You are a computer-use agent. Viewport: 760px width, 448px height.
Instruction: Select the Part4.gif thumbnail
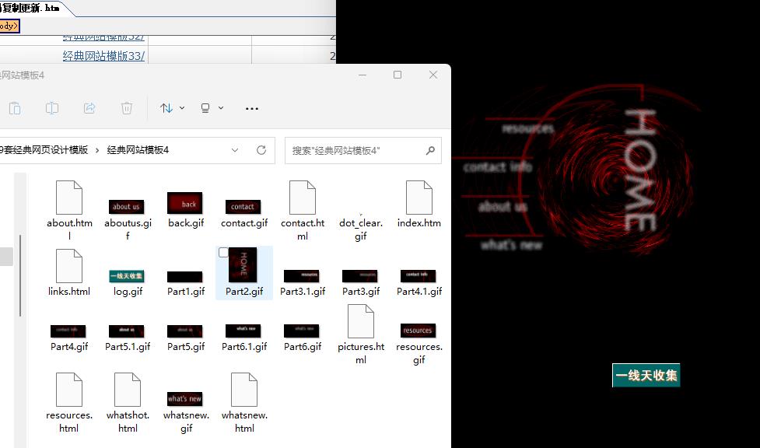coord(68,331)
